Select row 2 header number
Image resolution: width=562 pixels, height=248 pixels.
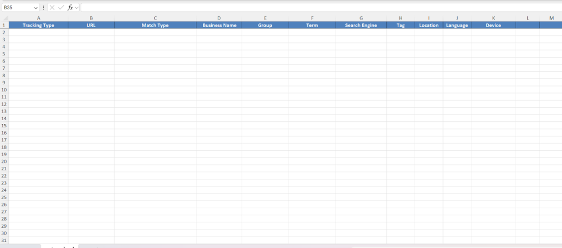[x=4, y=32]
